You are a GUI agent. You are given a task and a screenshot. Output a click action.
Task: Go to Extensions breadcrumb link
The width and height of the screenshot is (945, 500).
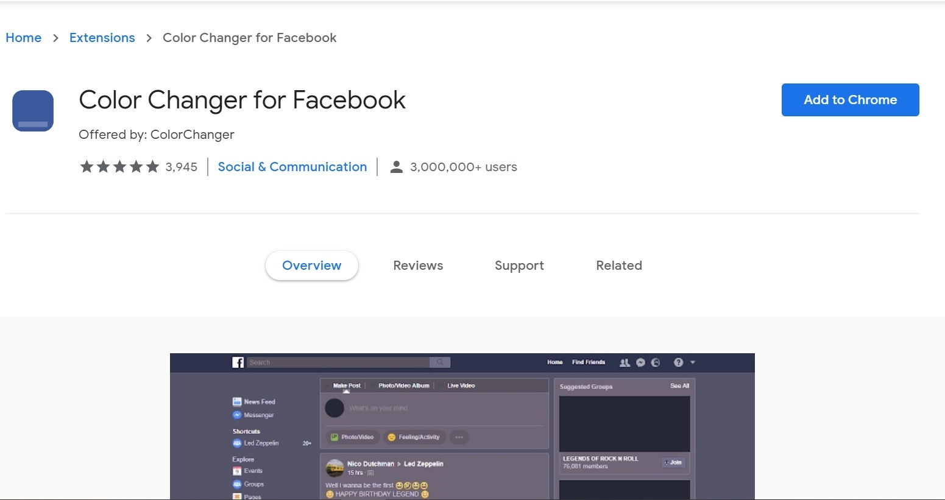(x=102, y=38)
